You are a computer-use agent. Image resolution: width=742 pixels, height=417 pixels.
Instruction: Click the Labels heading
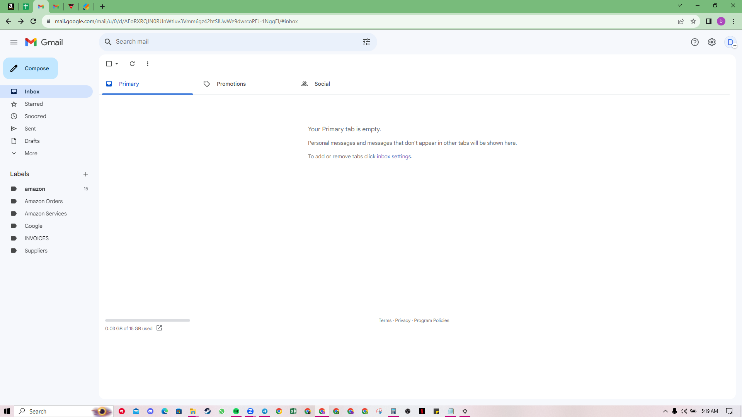tap(20, 174)
